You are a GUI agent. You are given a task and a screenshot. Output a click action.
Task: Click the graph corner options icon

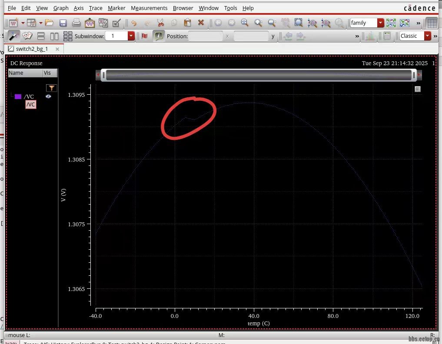point(418,89)
